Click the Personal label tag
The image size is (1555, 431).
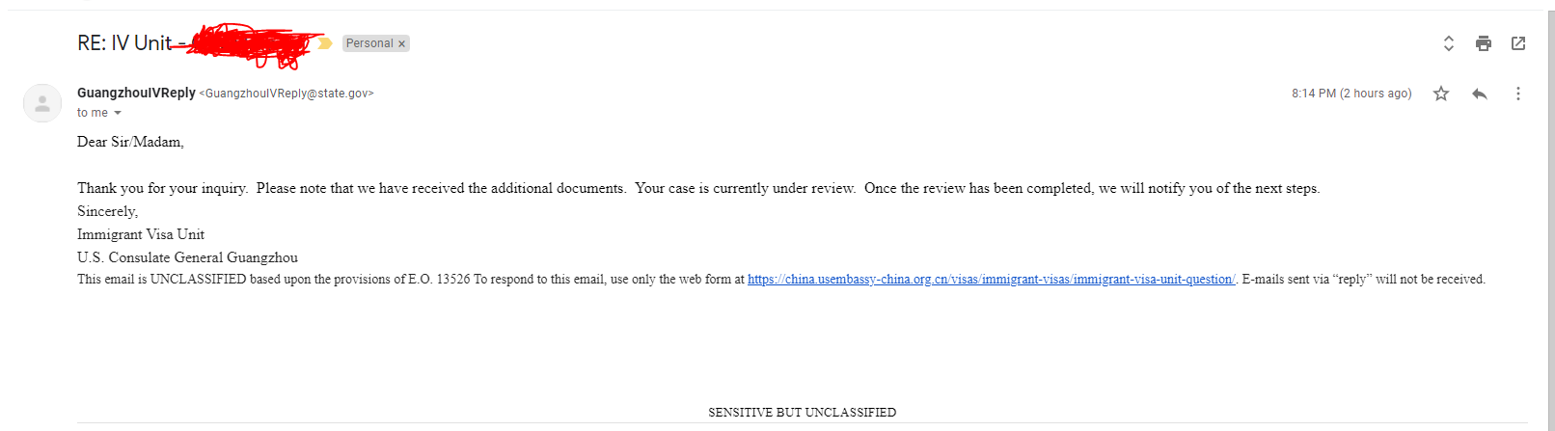[x=369, y=43]
